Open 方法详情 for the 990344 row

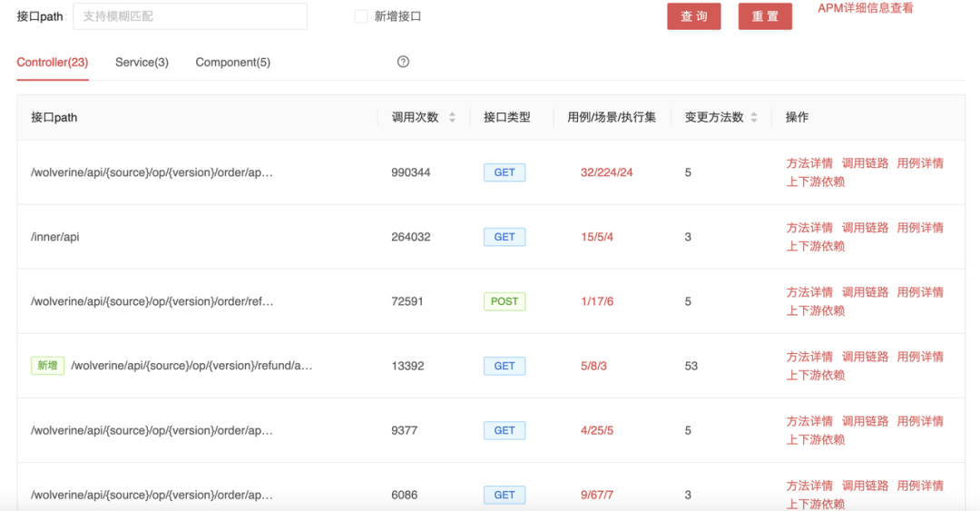tap(809, 163)
